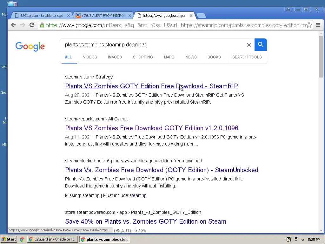
Task: Open the Start menu
Action: pos(9,239)
